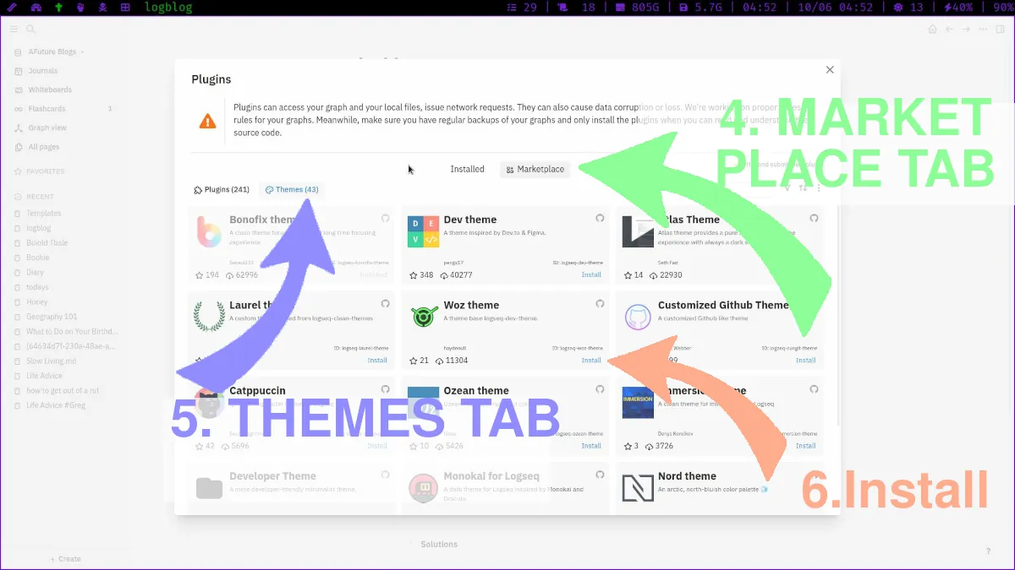The height and width of the screenshot is (570, 1015).
Task: Open GitHub icon on Bonofix theme card
Action: 385,218
